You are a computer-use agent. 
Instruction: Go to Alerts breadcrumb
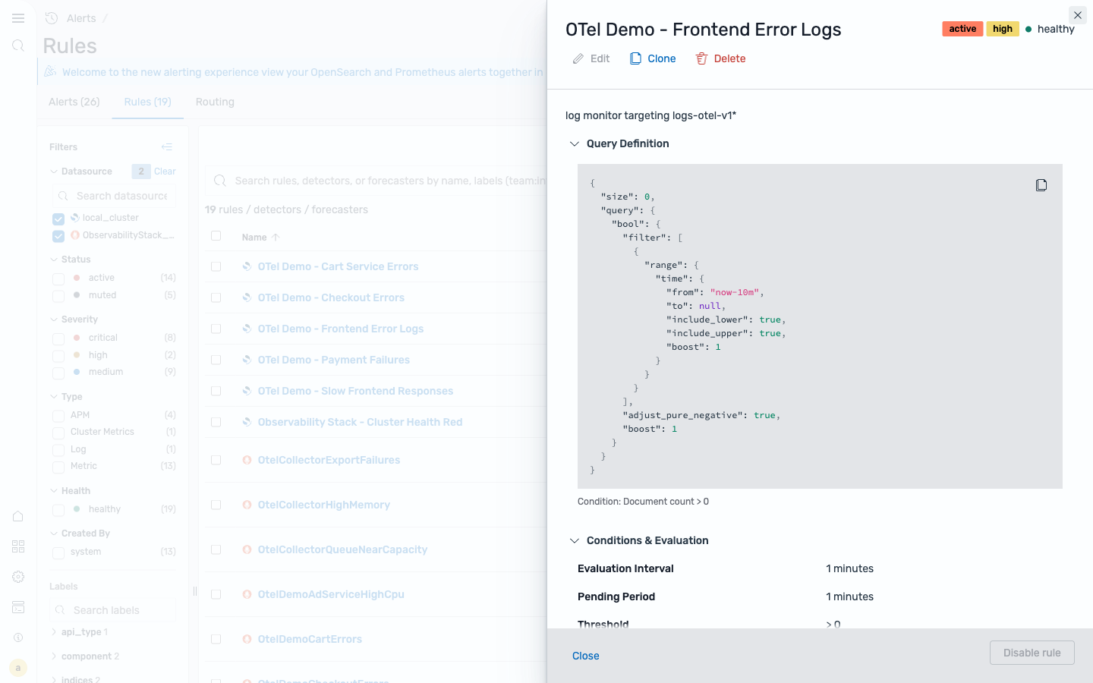81,18
